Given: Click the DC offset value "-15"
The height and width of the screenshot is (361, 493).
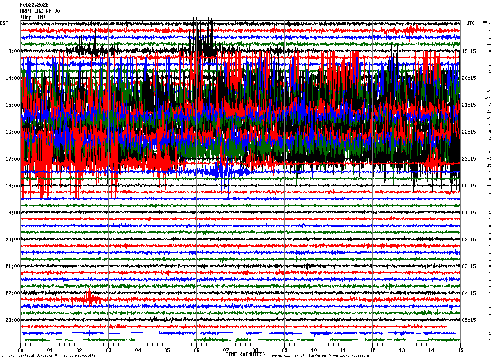Looking at the screenshot, I should pyautogui.click(x=488, y=98).
